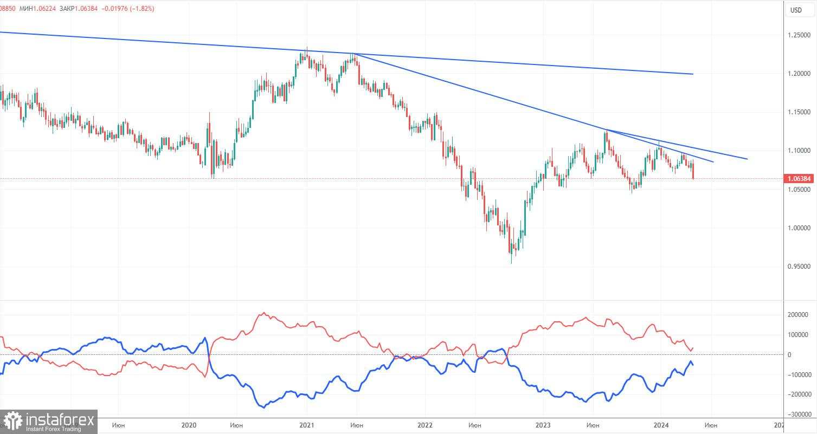Click the current price tag 1.06384
The image size is (817, 434).
coord(800,178)
